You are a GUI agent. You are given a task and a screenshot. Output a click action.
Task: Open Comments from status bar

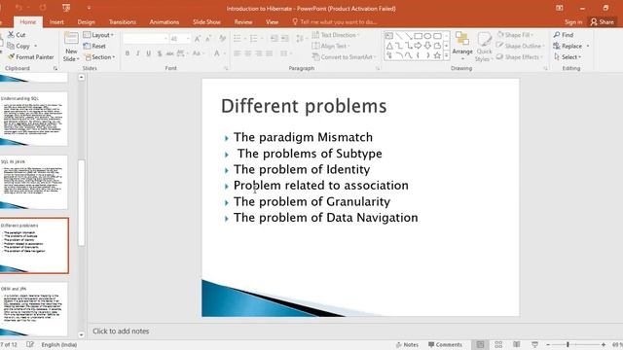coord(445,345)
